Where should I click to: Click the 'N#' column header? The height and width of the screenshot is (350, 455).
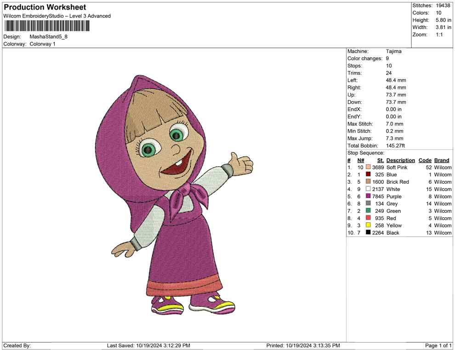pyautogui.click(x=361, y=160)
